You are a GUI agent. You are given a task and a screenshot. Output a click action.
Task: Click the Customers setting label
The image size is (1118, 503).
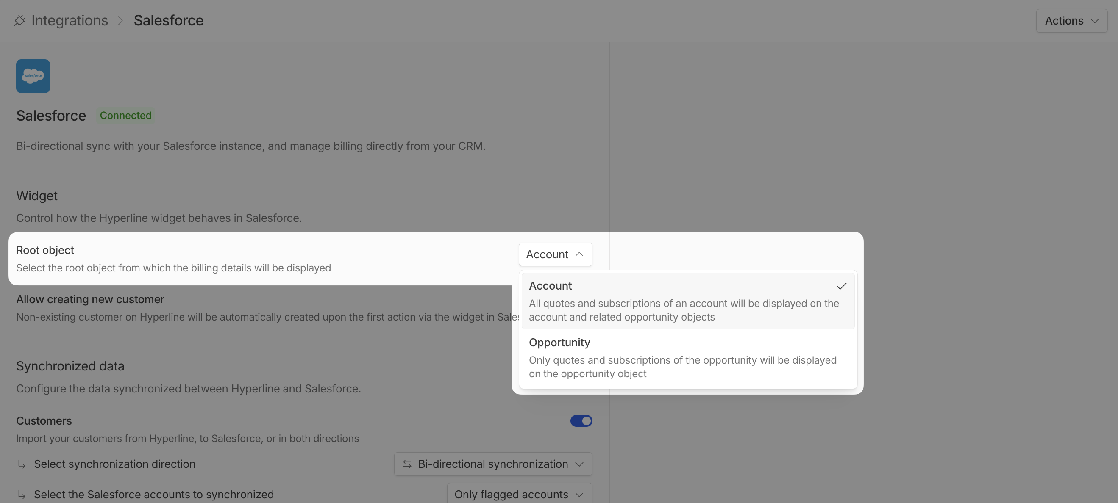click(44, 420)
